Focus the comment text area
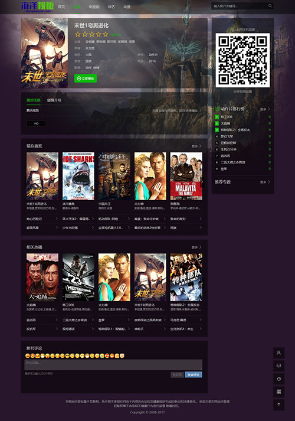This screenshot has width=295, height=421. 113,365
